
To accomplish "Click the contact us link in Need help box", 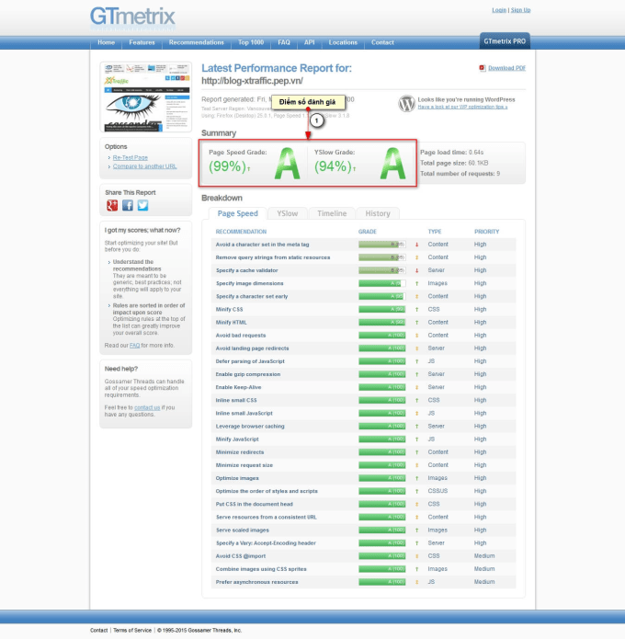I will coord(147,407).
